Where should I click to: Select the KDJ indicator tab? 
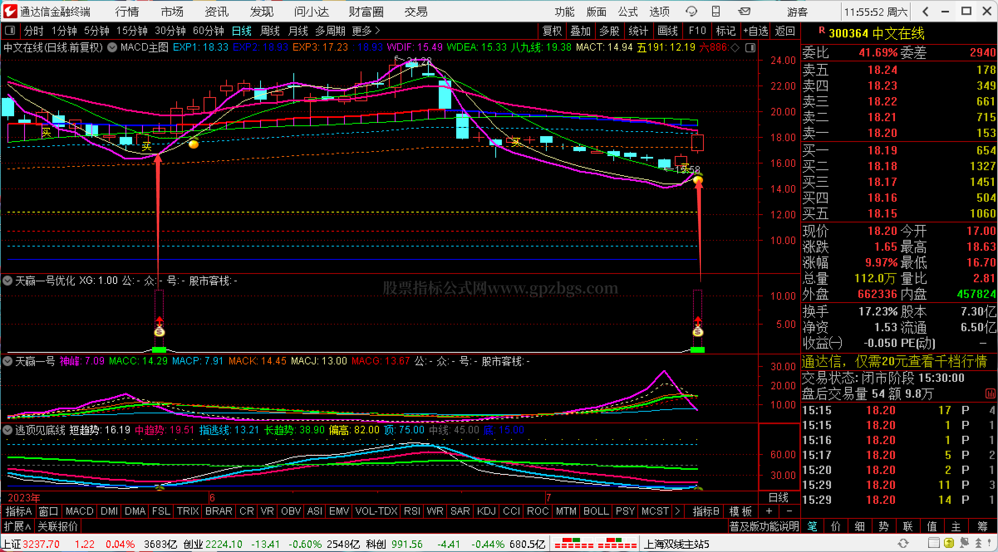[x=486, y=511]
